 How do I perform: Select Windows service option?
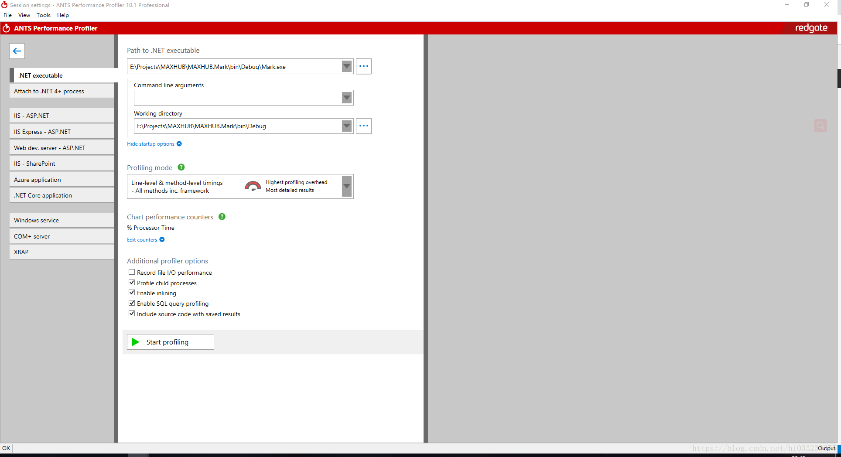coord(62,220)
